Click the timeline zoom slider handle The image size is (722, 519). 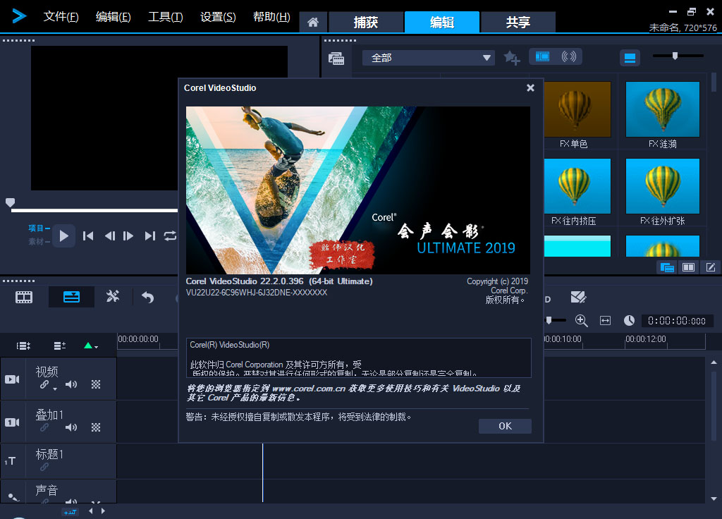pos(549,320)
